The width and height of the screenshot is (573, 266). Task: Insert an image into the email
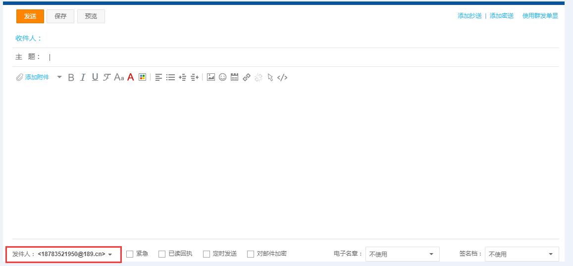(211, 77)
